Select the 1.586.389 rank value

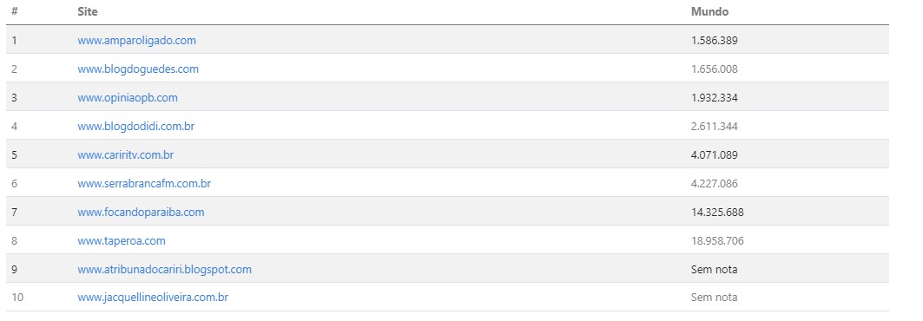point(714,41)
